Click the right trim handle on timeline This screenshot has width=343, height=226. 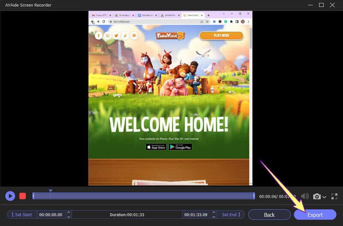(254, 196)
